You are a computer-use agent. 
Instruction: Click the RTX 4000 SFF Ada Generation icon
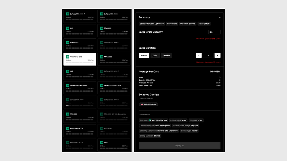tap(102, 114)
